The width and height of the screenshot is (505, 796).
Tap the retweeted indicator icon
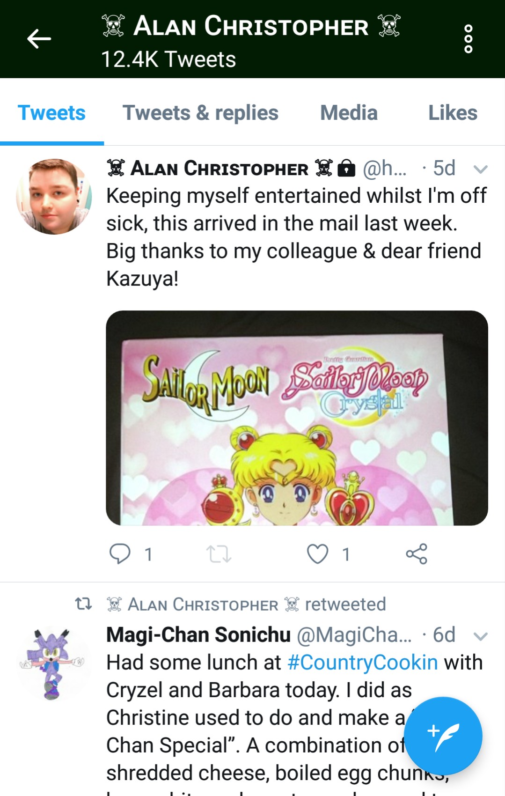(x=83, y=604)
